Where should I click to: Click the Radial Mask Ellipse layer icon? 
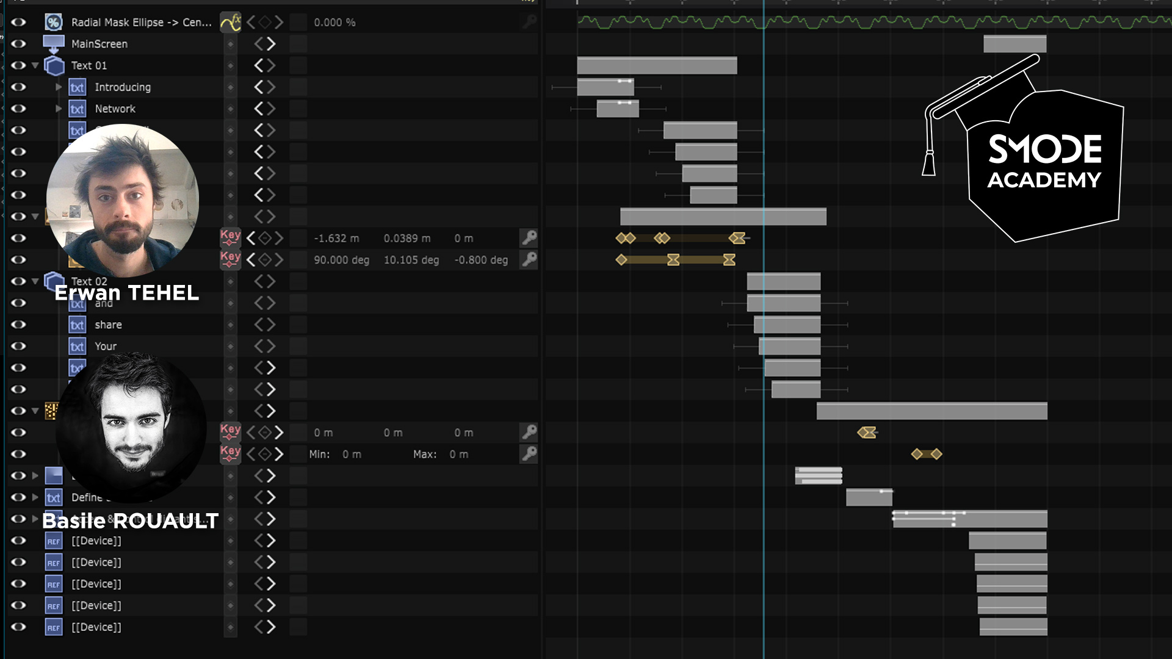[53, 22]
